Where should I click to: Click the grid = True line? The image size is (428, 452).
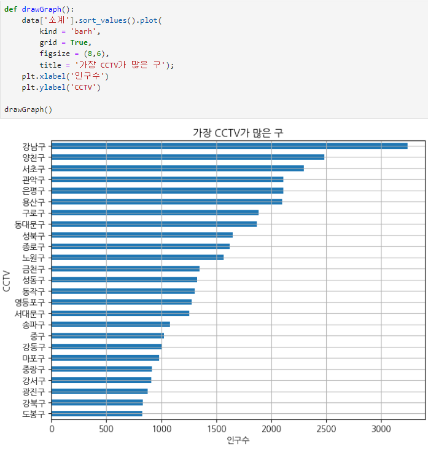[65, 42]
